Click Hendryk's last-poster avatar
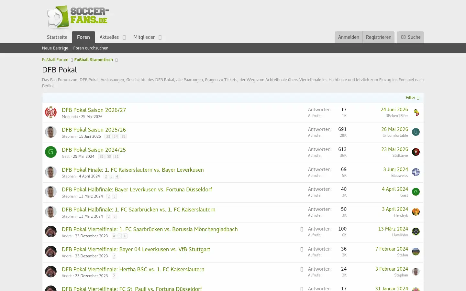 (416, 212)
